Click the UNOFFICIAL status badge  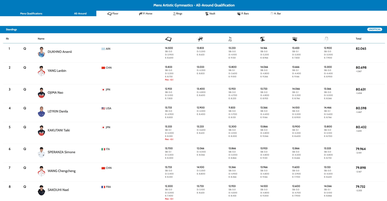tap(375, 29)
